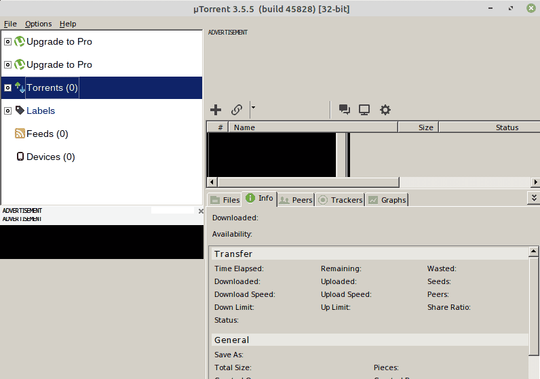Select Devices (0) in the sidebar
This screenshot has height=379, width=540.
[x=51, y=157]
